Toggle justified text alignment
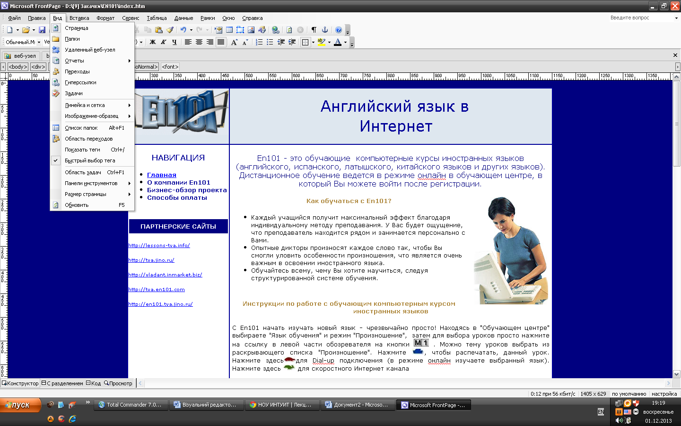This screenshot has width=681, height=426. coord(221,42)
